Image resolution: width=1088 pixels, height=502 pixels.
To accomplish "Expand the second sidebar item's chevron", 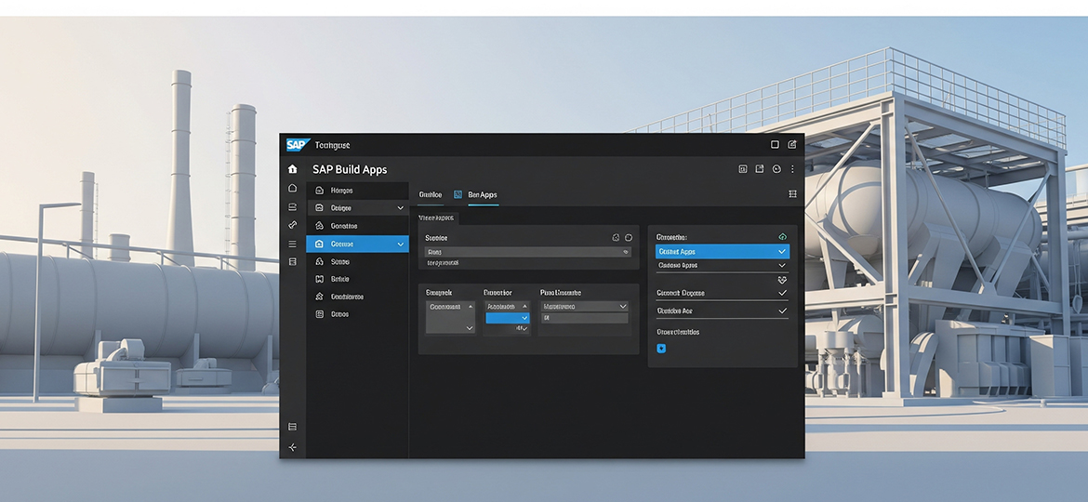I will click(x=401, y=208).
